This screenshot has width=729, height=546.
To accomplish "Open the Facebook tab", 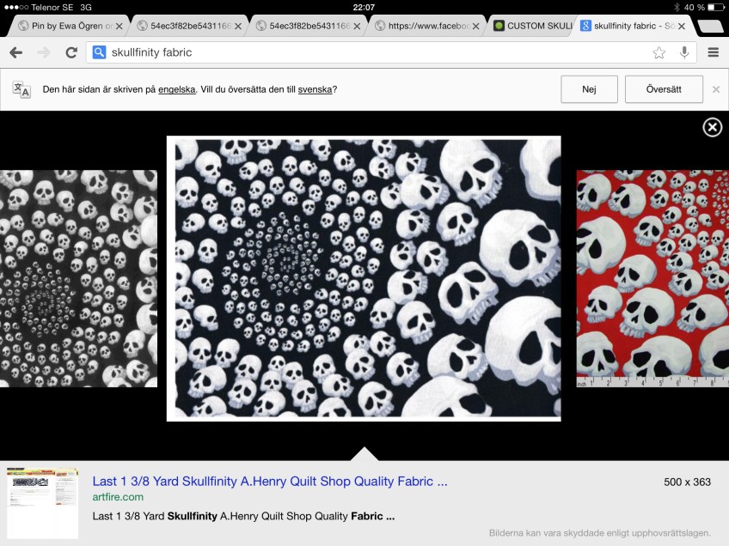I will 427,26.
